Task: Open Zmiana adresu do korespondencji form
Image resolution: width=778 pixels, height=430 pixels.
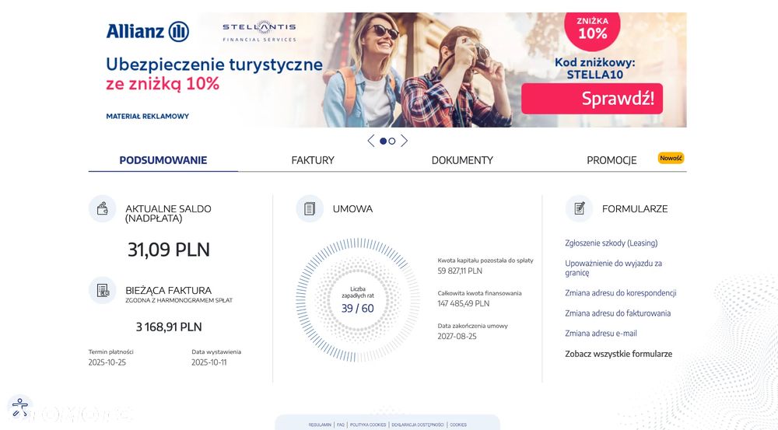Action: click(621, 293)
